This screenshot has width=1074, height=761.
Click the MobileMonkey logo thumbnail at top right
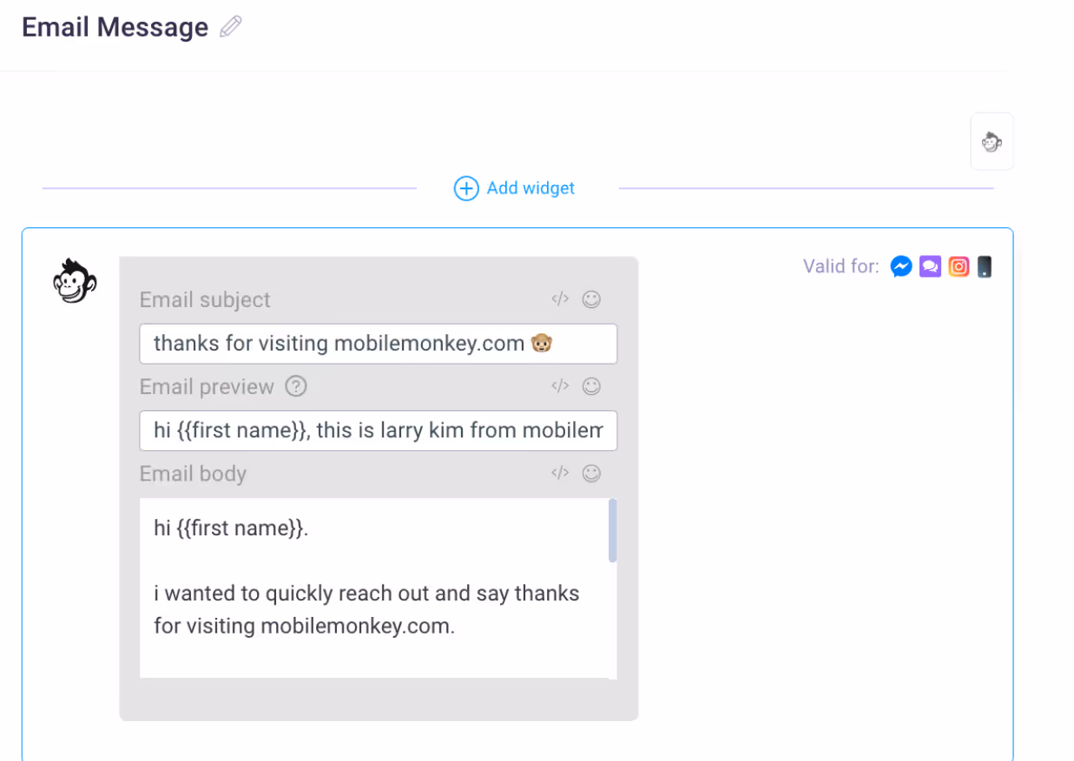(x=992, y=141)
